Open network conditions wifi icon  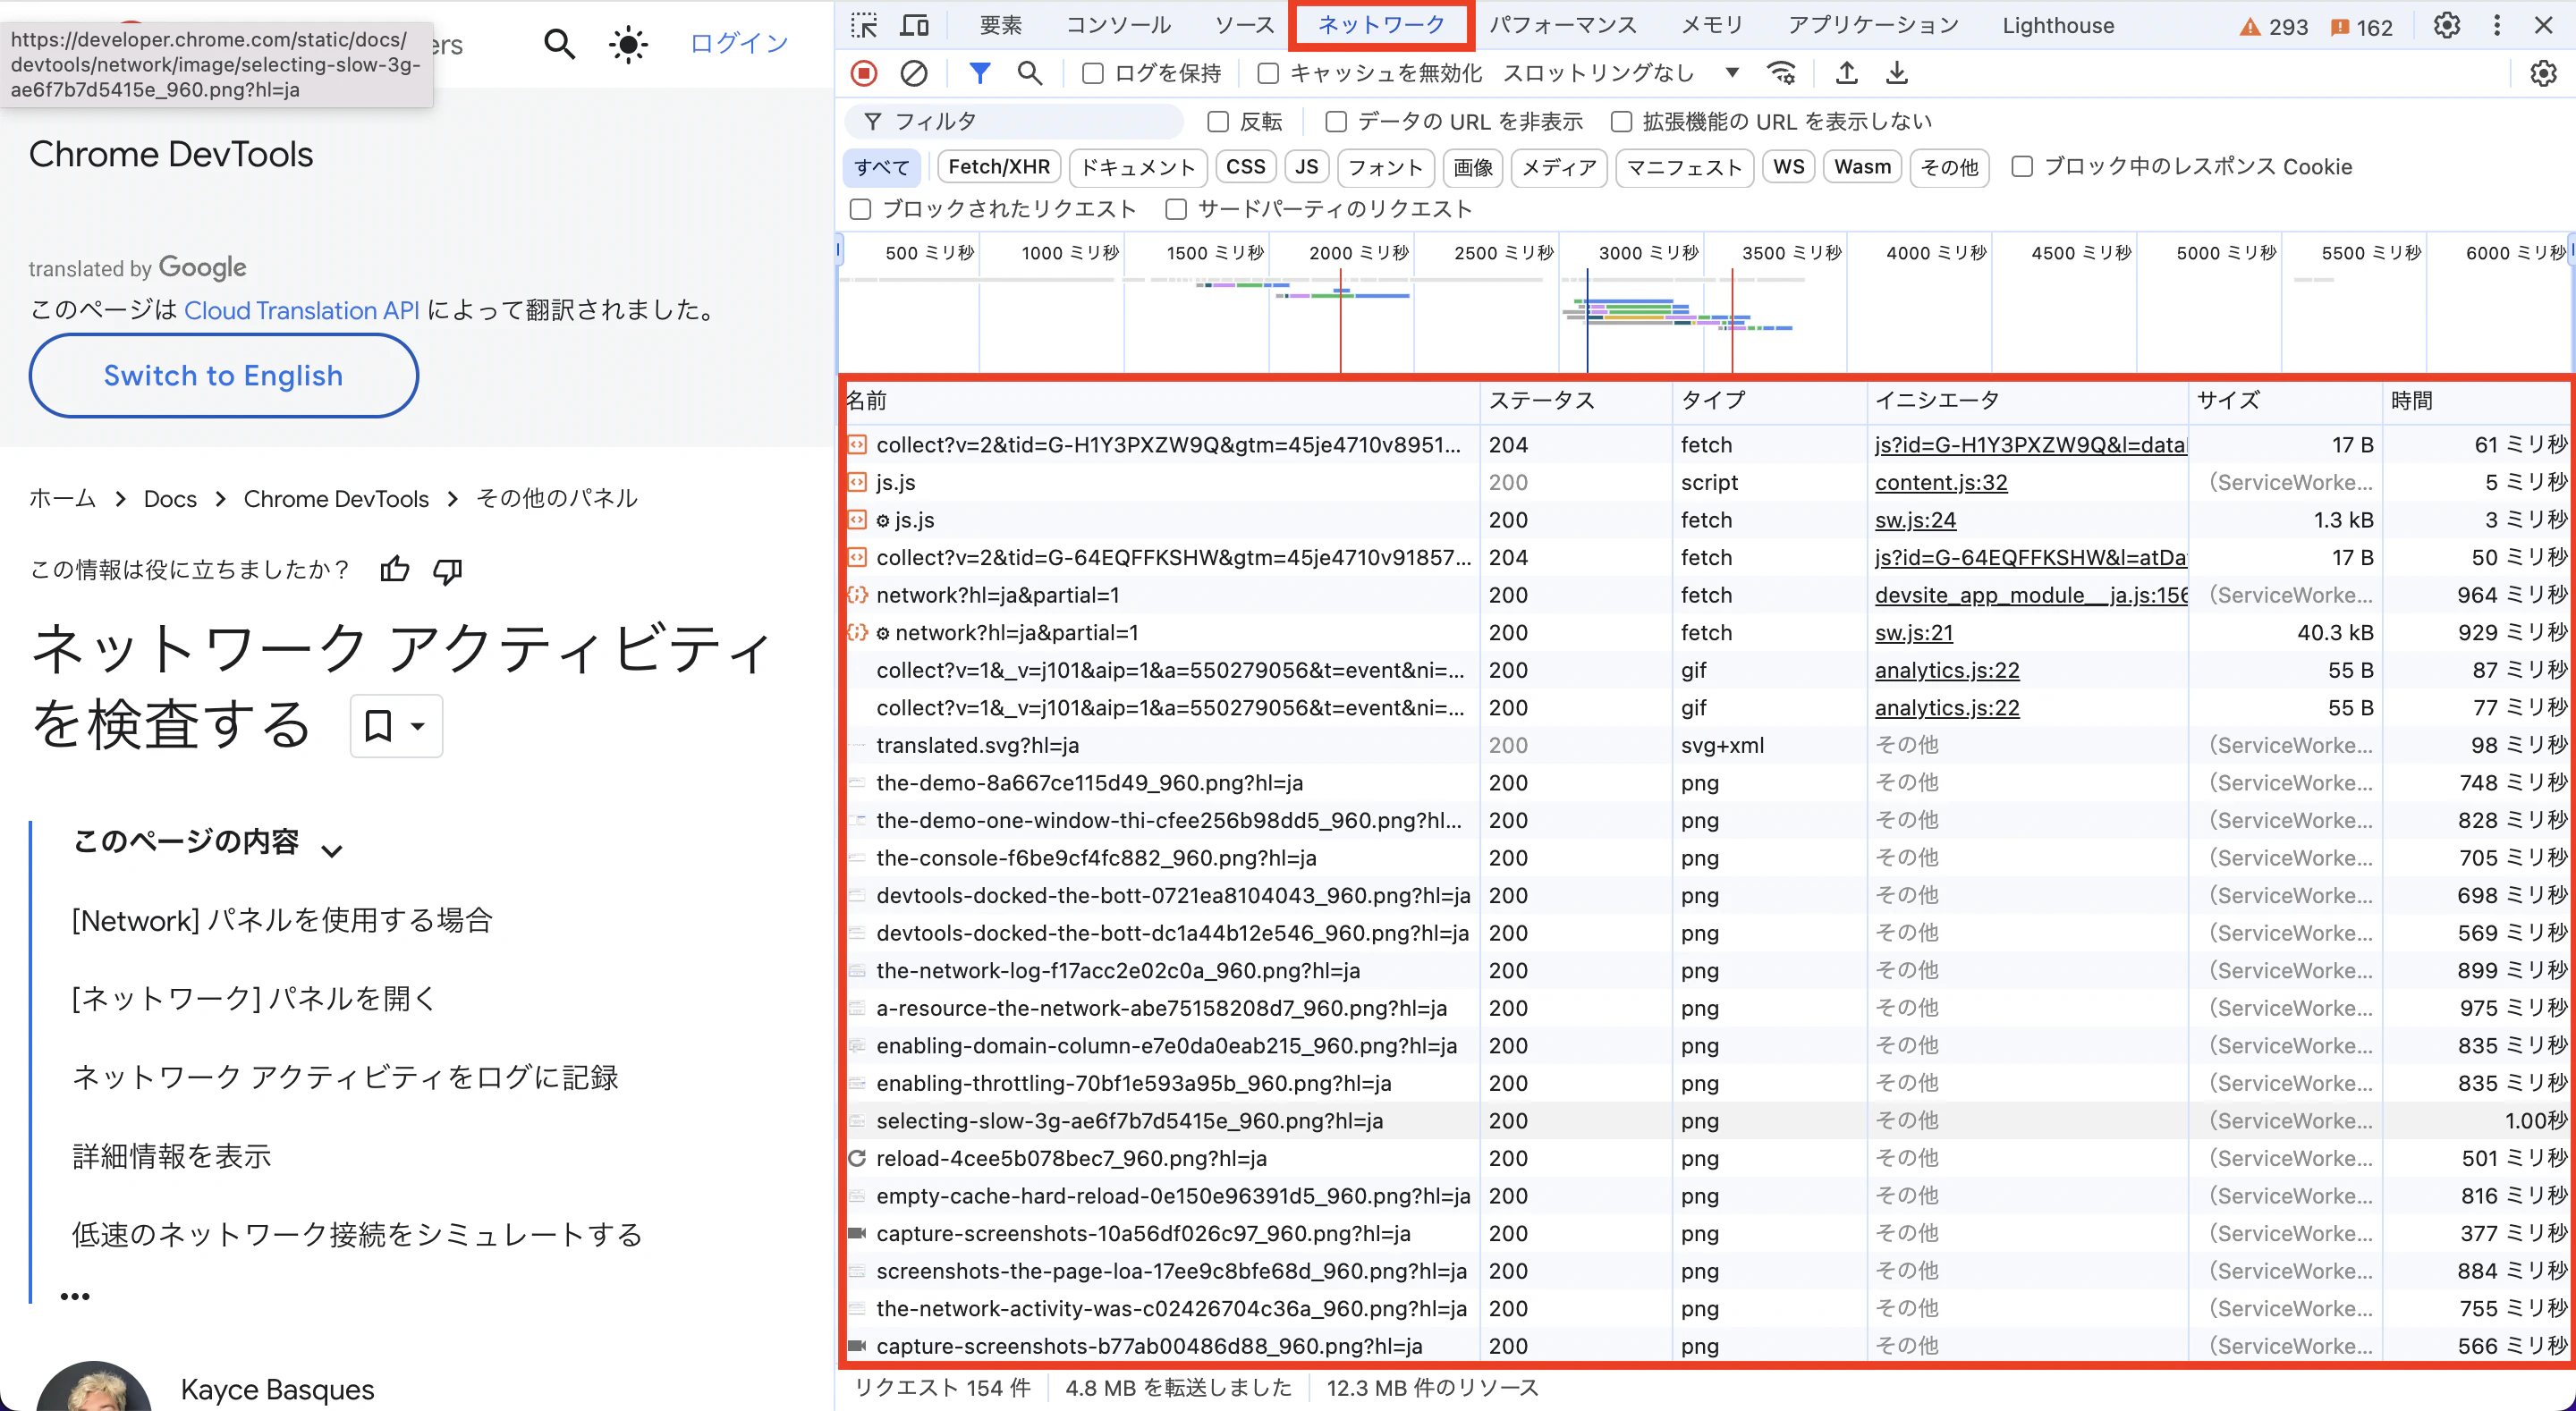1781,73
